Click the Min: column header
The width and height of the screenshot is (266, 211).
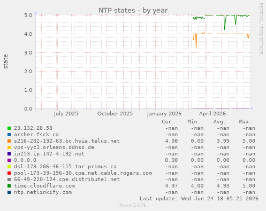194,122
